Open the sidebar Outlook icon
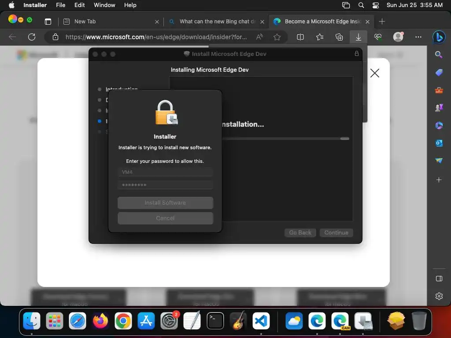451x338 pixels. (439, 143)
